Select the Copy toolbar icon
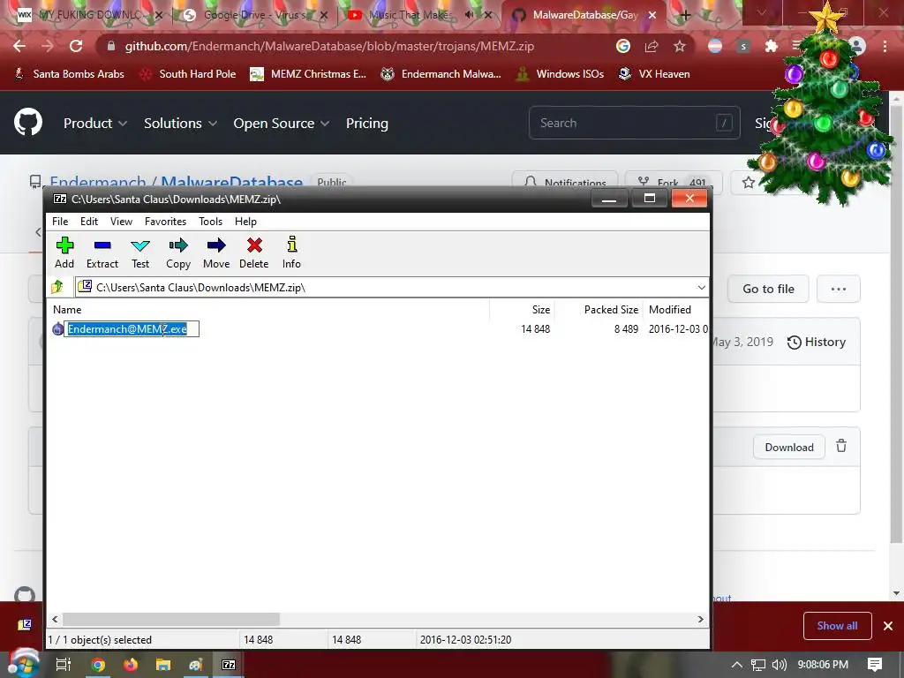This screenshot has height=678, width=904. coord(178,252)
